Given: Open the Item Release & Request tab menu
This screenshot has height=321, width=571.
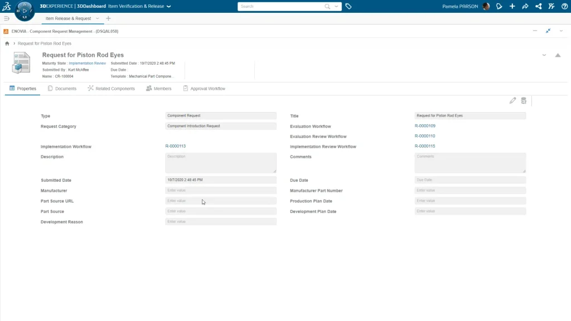Looking at the screenshot, I should pyautogui.click(x=98, y=18).
